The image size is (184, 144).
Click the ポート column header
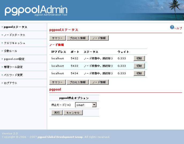coord(75,52)
